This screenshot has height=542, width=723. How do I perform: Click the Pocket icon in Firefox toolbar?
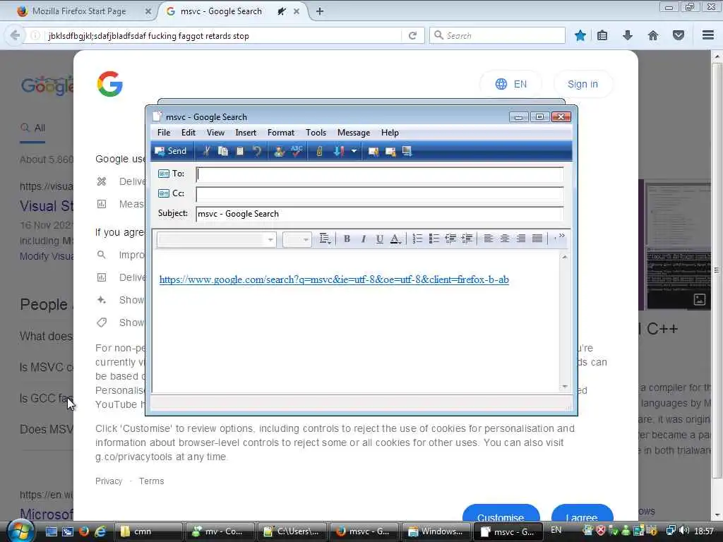tap(679, 35)
